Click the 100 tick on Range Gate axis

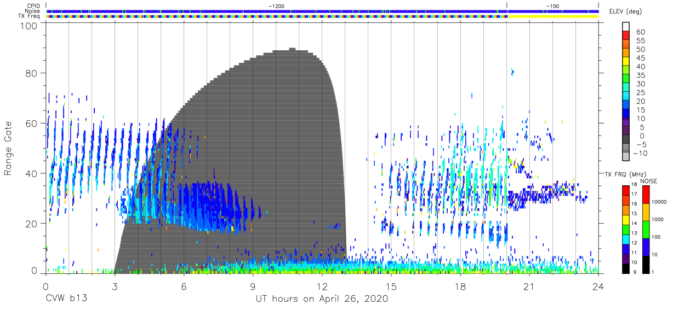(28, 26)
